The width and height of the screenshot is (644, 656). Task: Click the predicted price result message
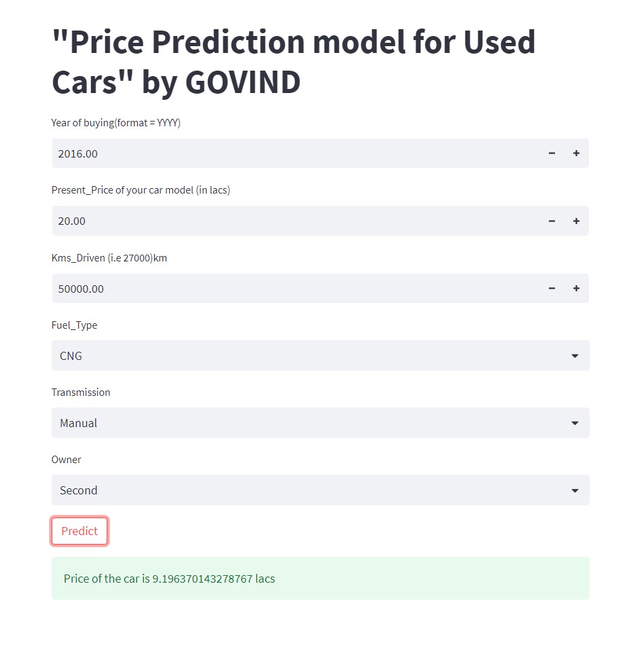(x=168, y=578)
